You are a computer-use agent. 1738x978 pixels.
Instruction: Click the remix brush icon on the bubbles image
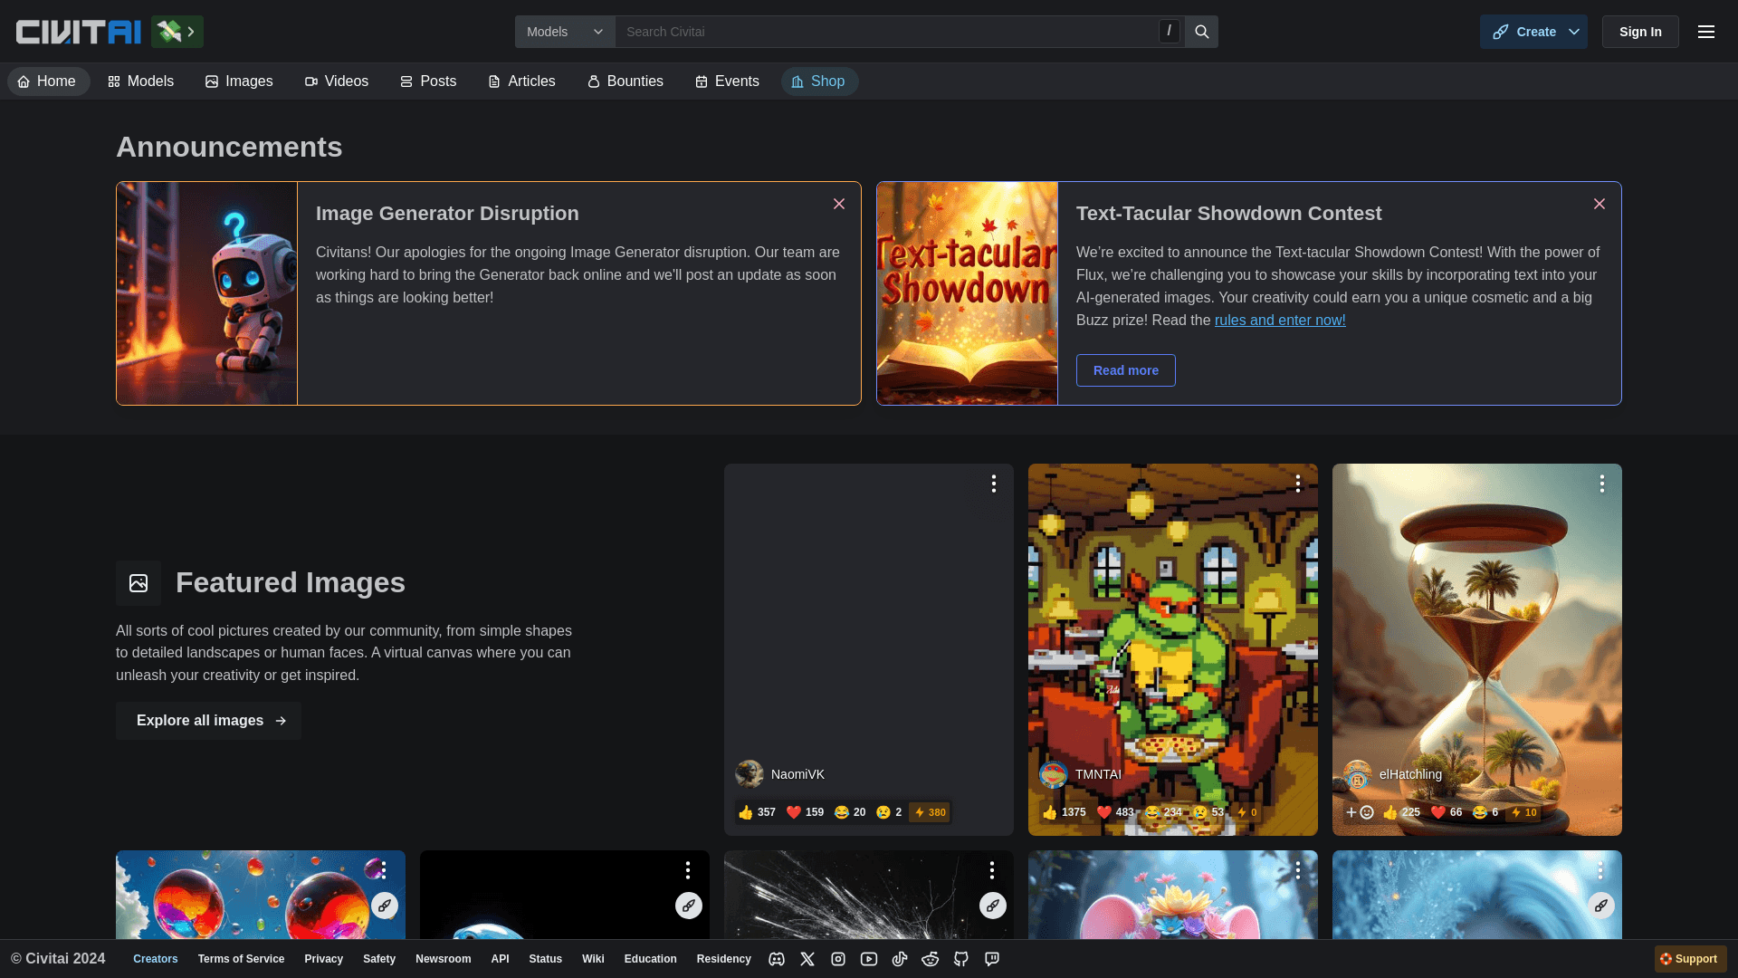(x=385, y=906)
